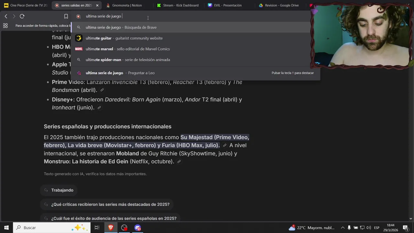Click the heading 'Series españolas y producciones internacionales'

[x=108, y=127]
